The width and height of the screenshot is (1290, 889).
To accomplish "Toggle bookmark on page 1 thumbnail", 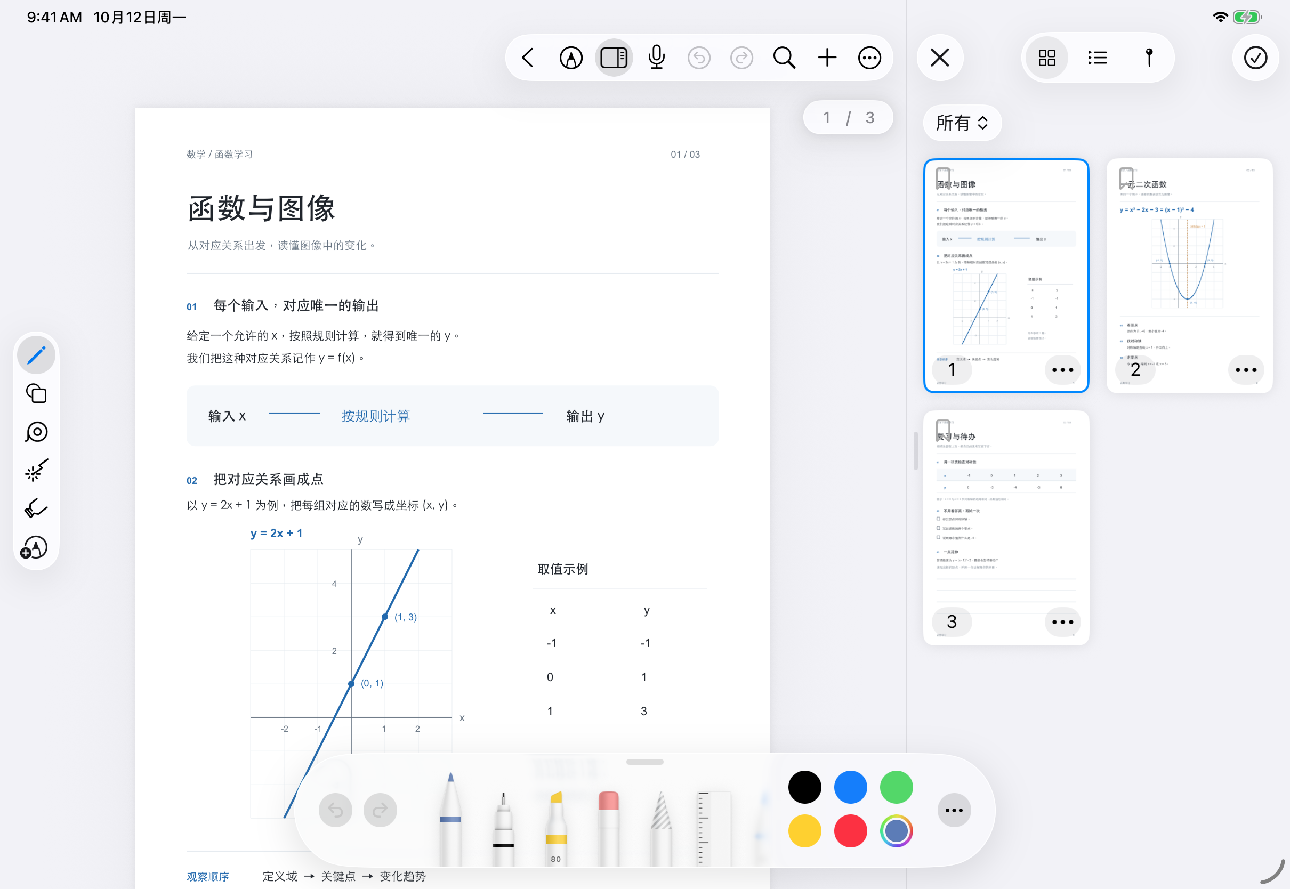I will (x=943, y=178).
